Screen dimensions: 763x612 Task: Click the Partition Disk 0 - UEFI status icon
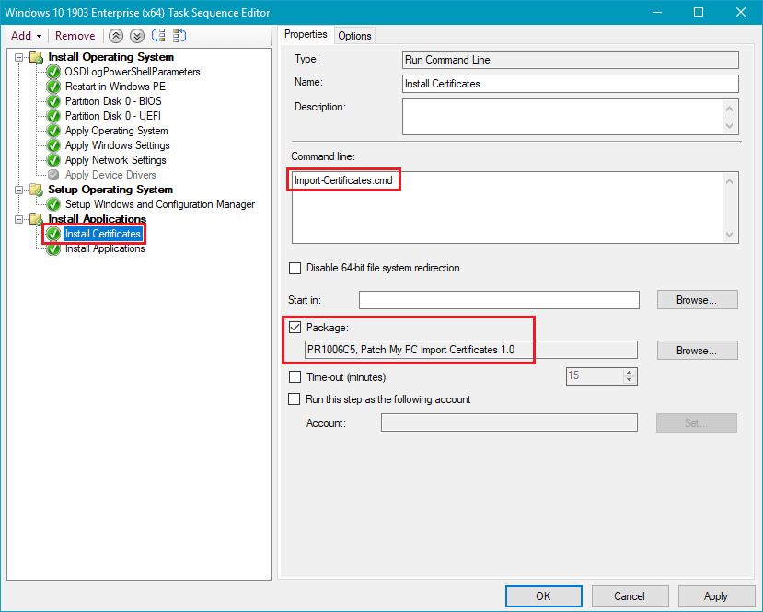pyautogui.click(x=53, y=116)
